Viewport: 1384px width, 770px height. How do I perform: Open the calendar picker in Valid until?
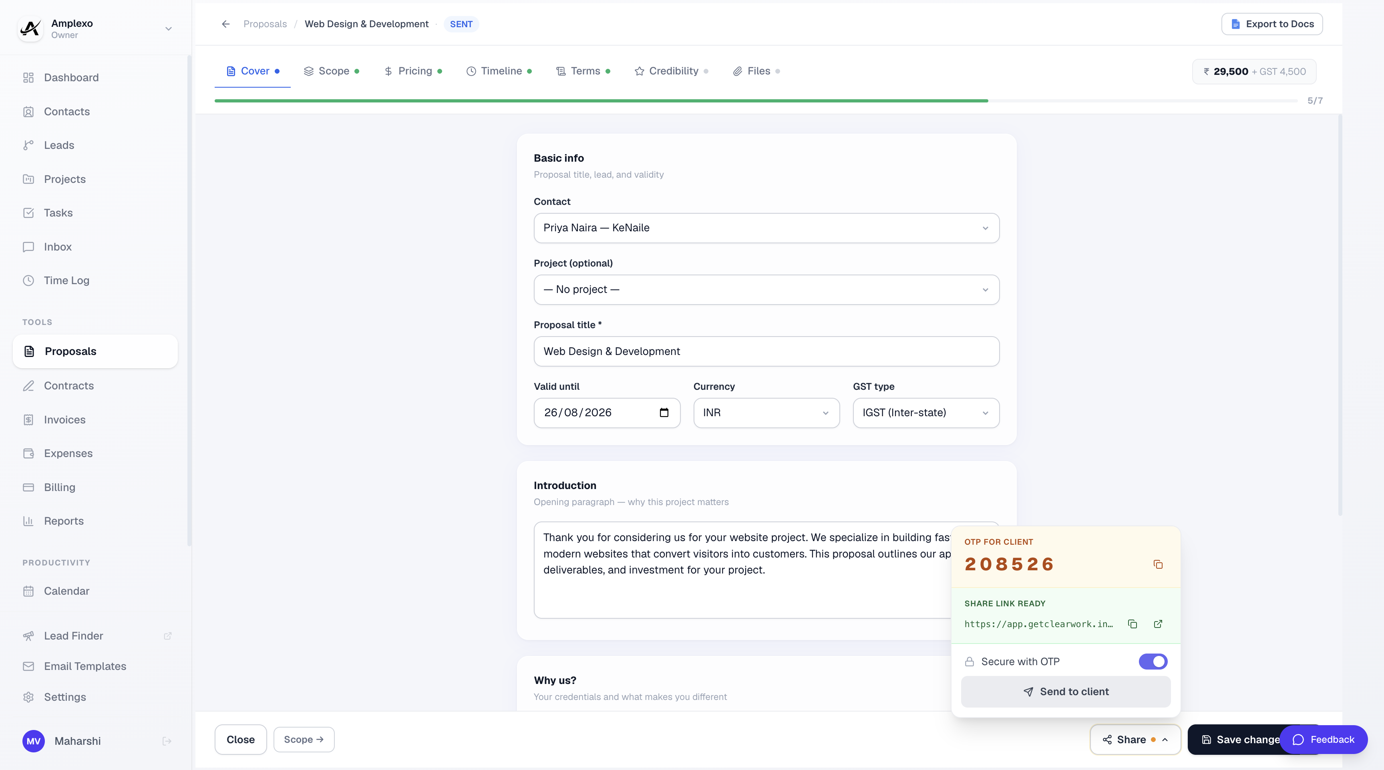click(664, 412)
